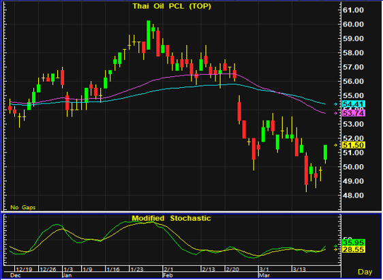Click the magenta arrow beside the 53.74 tag
This screenshot has height=280, width=383.
(x=335, y=113)
